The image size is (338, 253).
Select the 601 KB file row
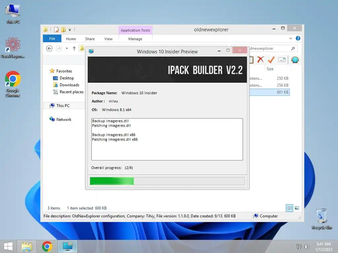point(269,92)
